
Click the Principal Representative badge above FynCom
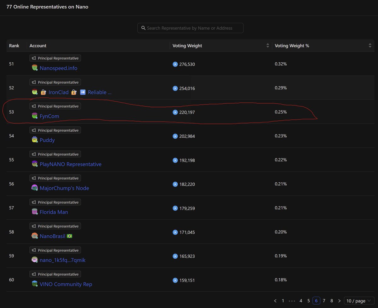click(x=55, y=106)
